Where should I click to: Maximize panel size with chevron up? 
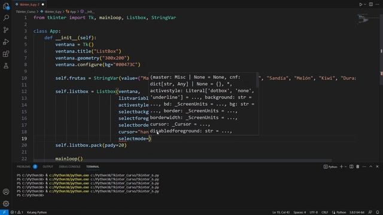click(x=371, y=167)
